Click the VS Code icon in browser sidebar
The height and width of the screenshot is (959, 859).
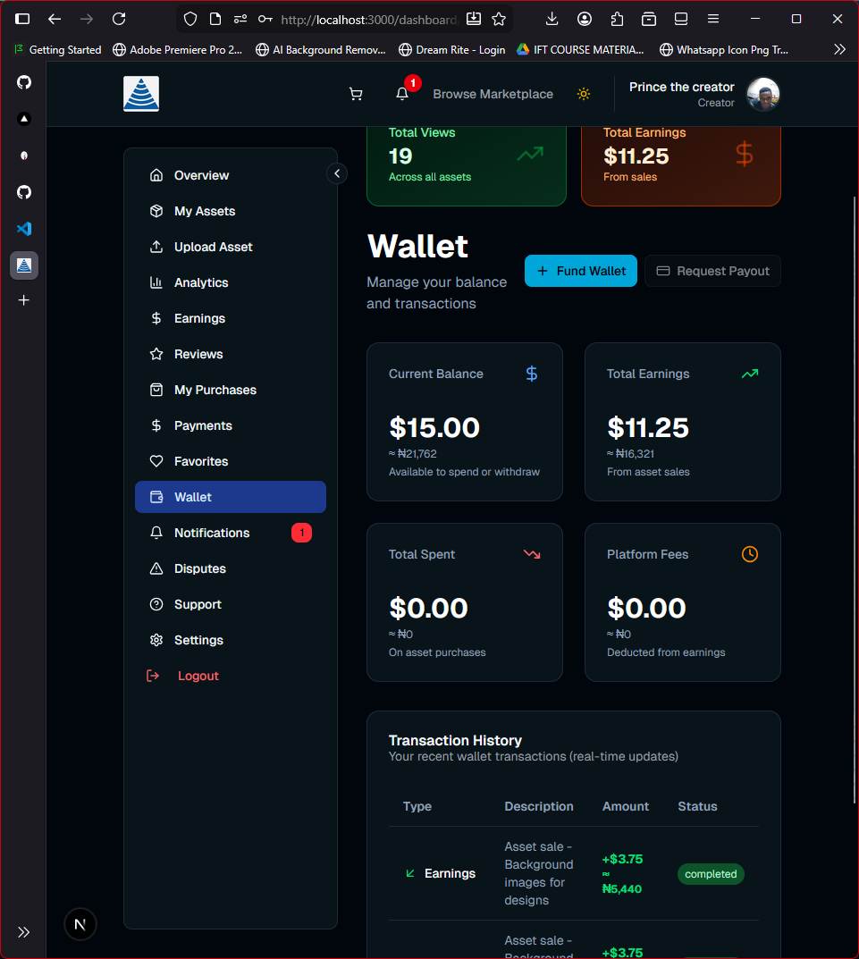point(24,229)
